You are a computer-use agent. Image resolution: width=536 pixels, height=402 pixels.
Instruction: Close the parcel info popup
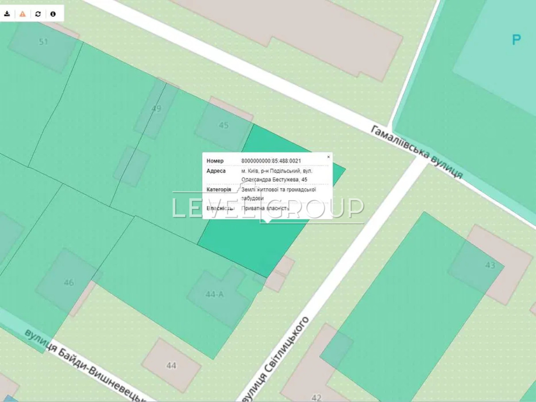click(x=328, y=157)
